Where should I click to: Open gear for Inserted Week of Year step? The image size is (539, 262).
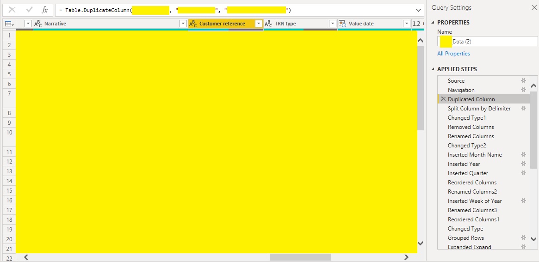[x=523, y=201]
